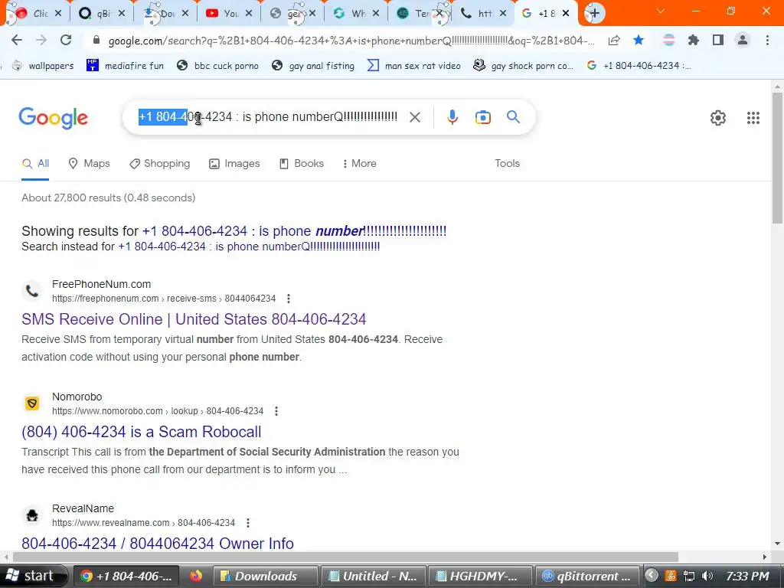Viewport: 784px width, 588px height.
Task: Switch to the Books tab
Action: pyautogui.click(x=302, y=164)
